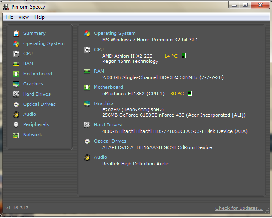The image size is (272, 218).
Task: Click the E202HV (1600x900@59Hz) text
Action: tap(133, 110)
